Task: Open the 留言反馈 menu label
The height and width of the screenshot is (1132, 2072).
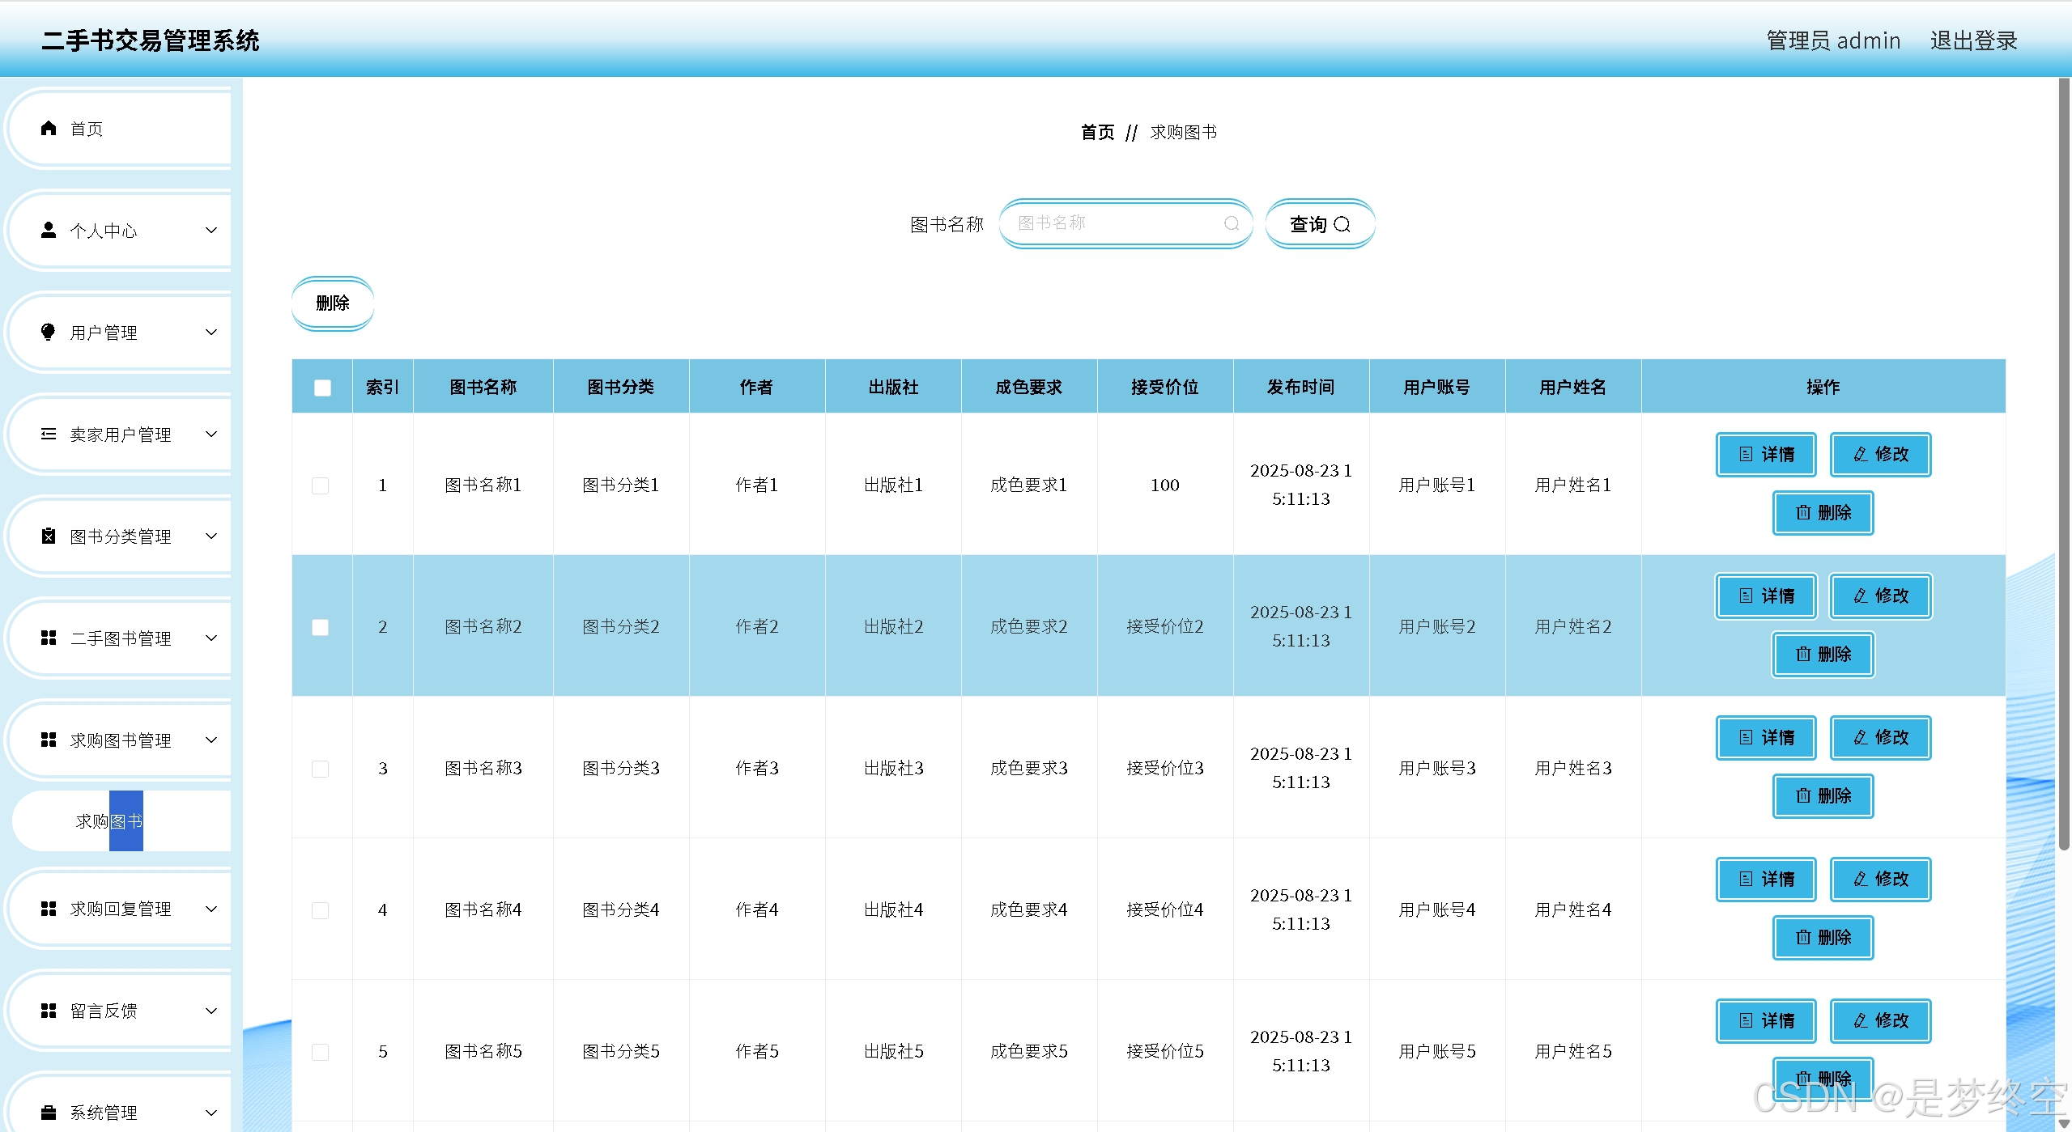Action: coord(104,1011)
